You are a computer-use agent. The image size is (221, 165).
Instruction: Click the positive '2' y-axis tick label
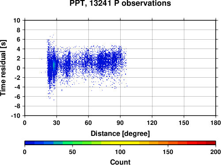click(x=19, y=58)
